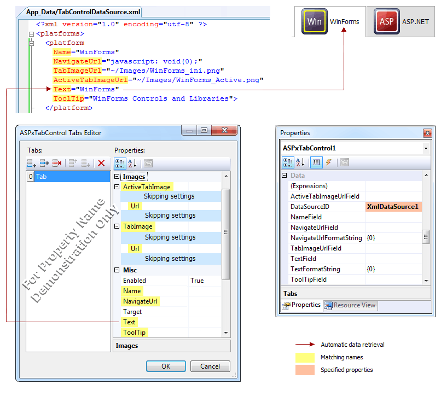Switch Tabs Editor properties to Categorized view
This screenshot has width=441, height=396.
click(120, 164)
